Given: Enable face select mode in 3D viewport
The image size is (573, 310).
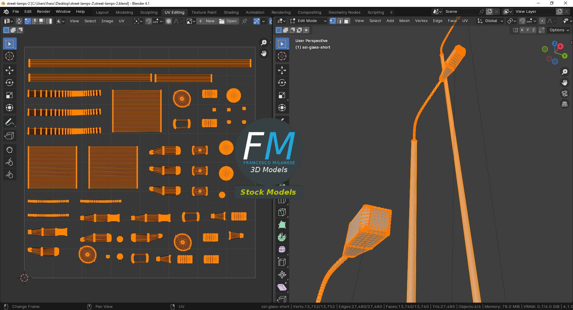Looking at the screenshot, I should [x=347, y=21].
